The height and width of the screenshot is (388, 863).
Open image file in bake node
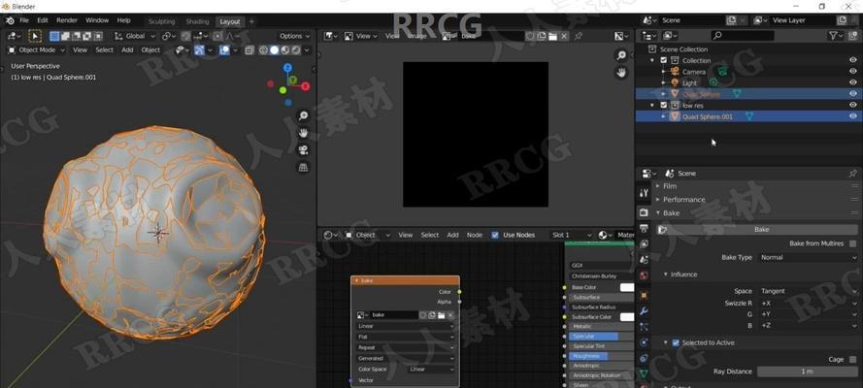441,315
